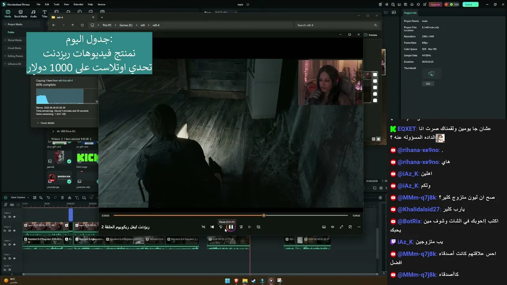Go back in File Explorer
The image size is (507, 285).
pos(53,25)
